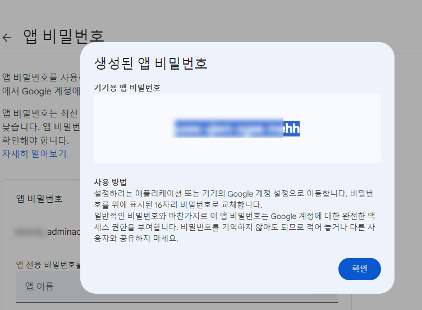Open the 자세히 알아보기 link
Screen dimensions: 422x310
[x=34, y=154]
